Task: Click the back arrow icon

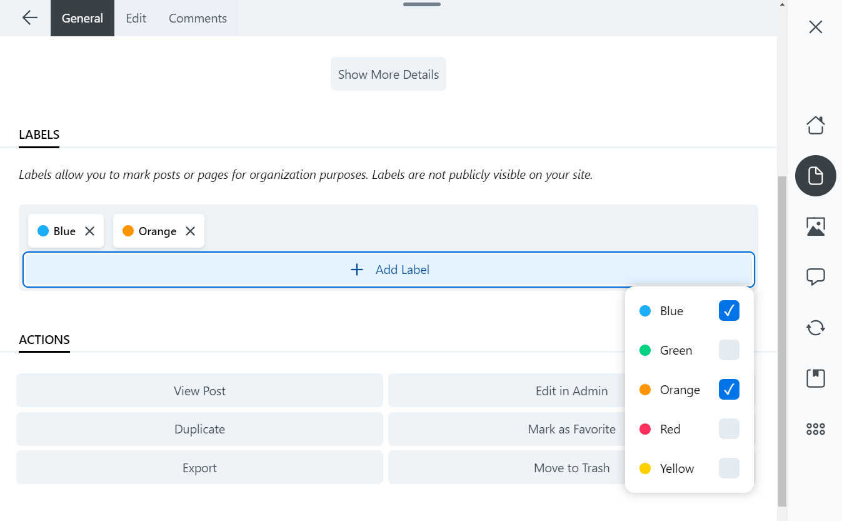Action: [29, 18]
